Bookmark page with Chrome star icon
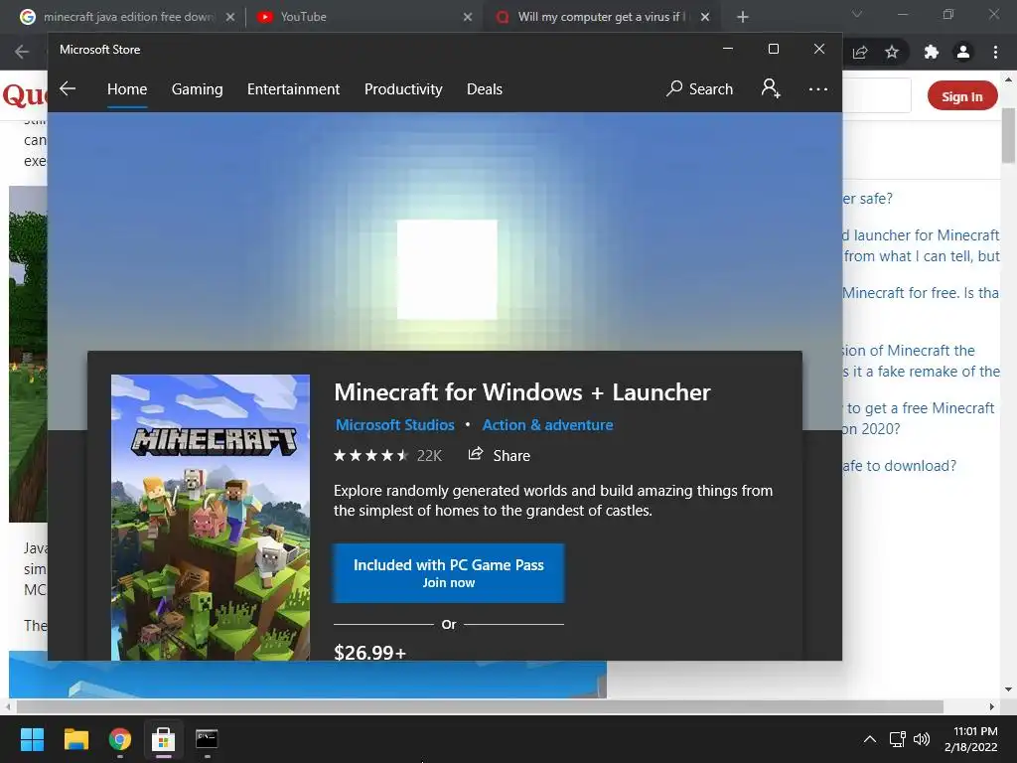This screenshot has height=763, width=1017. tap(892, 52)
